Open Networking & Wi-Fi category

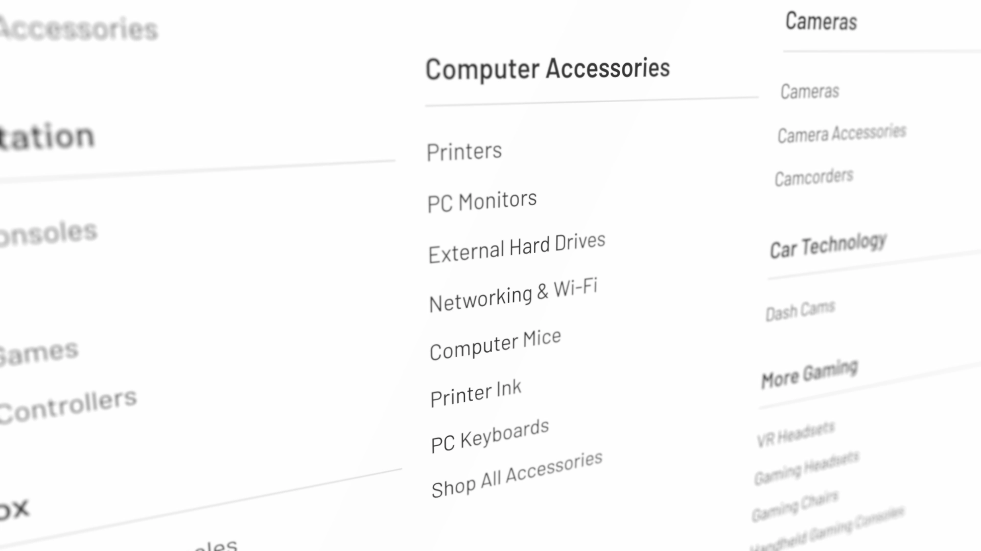(x=513, y=295)
